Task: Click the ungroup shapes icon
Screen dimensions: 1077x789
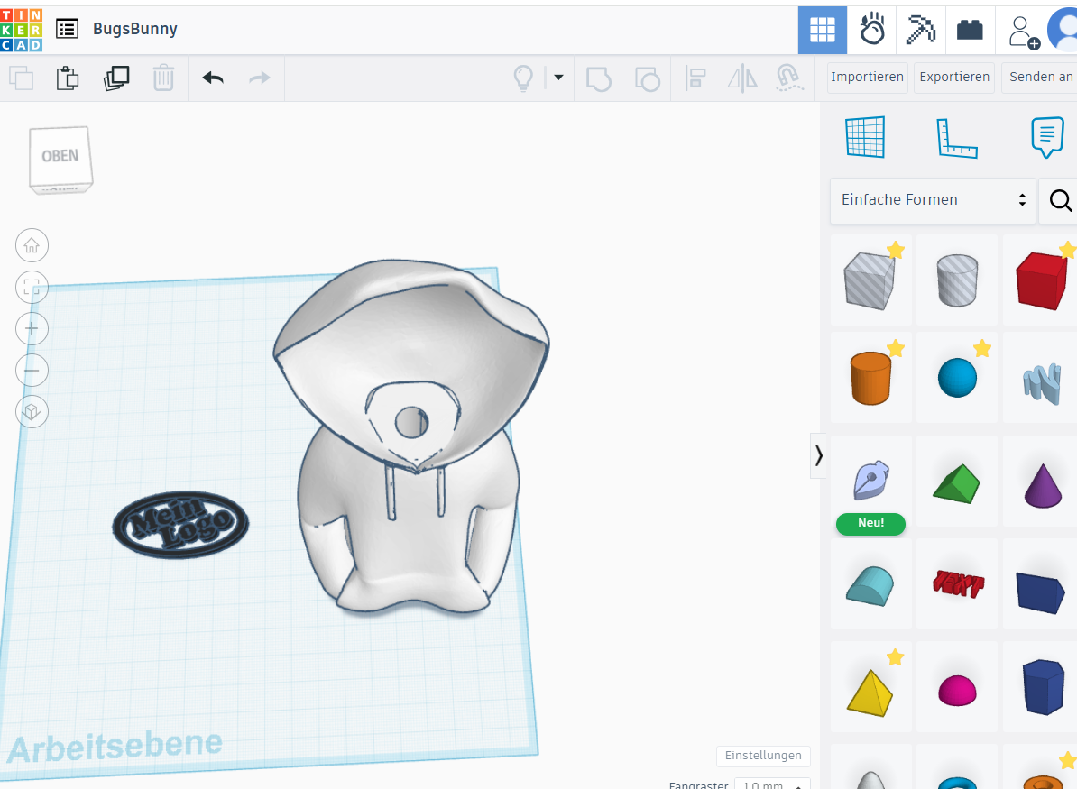Action: 647,78
